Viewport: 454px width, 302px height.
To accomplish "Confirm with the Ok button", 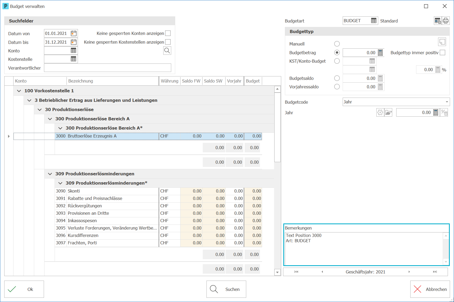I will 24,289.
